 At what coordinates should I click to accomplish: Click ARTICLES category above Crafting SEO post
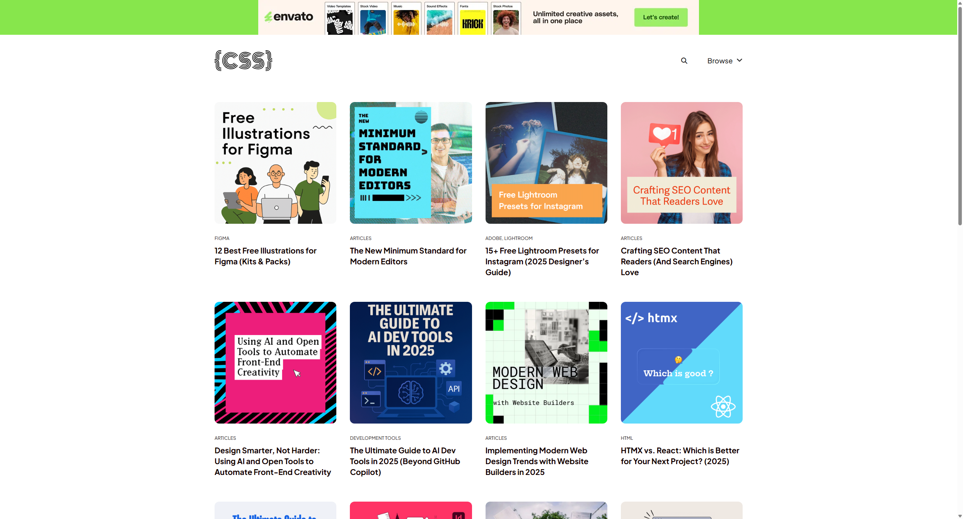pyautogui.click(x=631, y=238)
